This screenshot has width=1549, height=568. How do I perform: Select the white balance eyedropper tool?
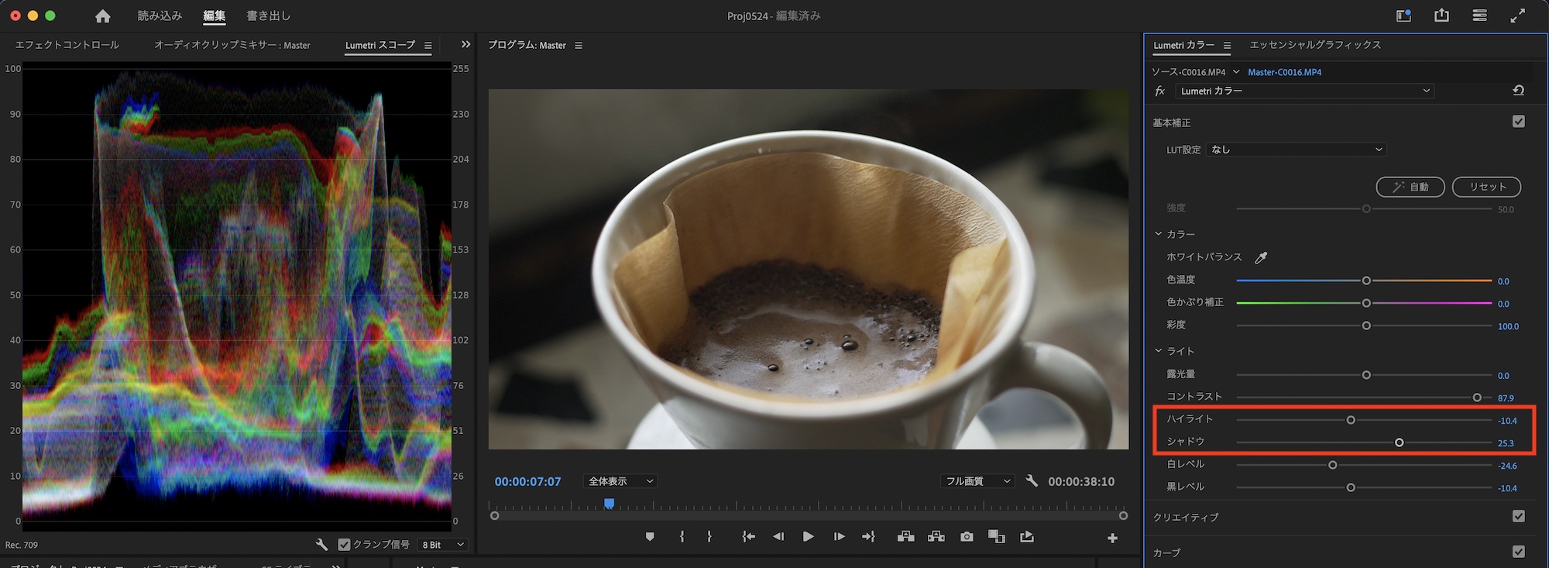point(1261,257)
